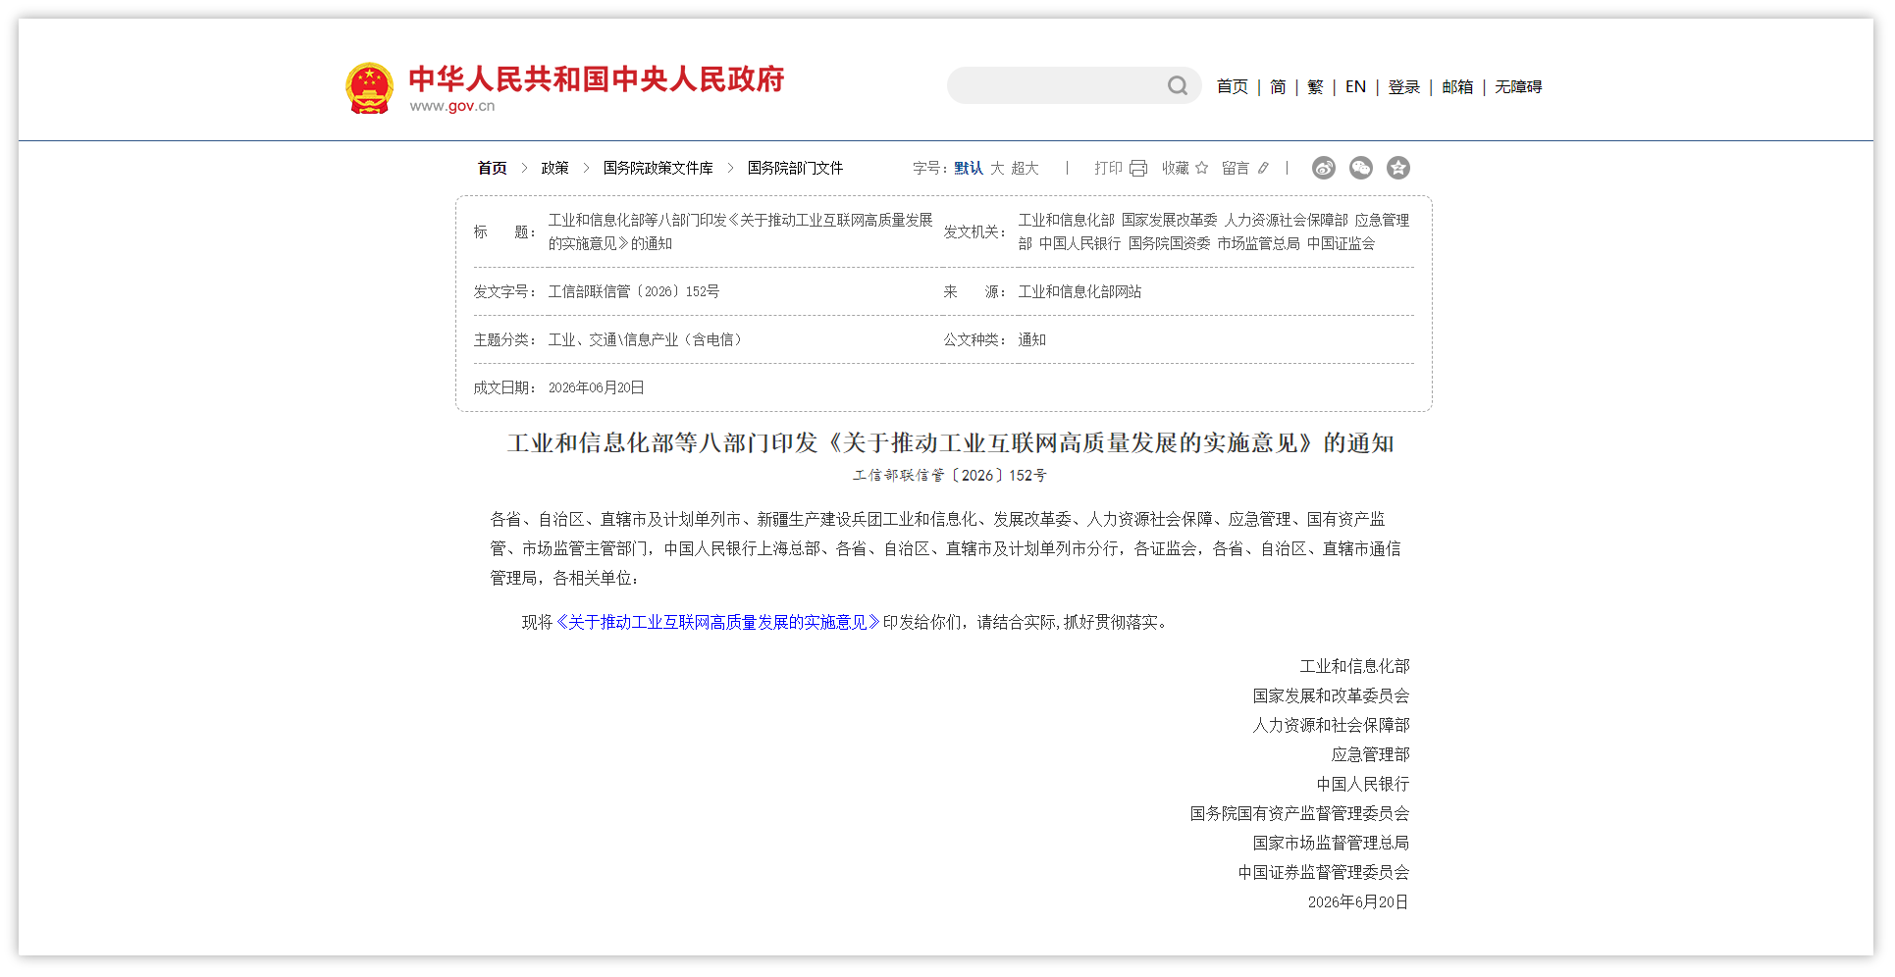Click signature 应急管理部
This screenshot has height=977, width=1895.
(1370, 754)
